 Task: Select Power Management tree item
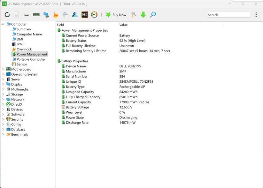(x=29, y=54)
